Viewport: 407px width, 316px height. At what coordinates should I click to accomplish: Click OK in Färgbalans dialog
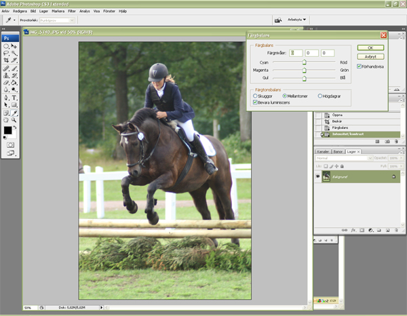[x=370, y=47]
